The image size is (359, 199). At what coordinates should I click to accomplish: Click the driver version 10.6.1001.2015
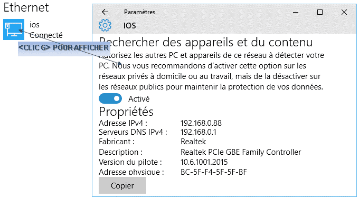tap(204, 162)
